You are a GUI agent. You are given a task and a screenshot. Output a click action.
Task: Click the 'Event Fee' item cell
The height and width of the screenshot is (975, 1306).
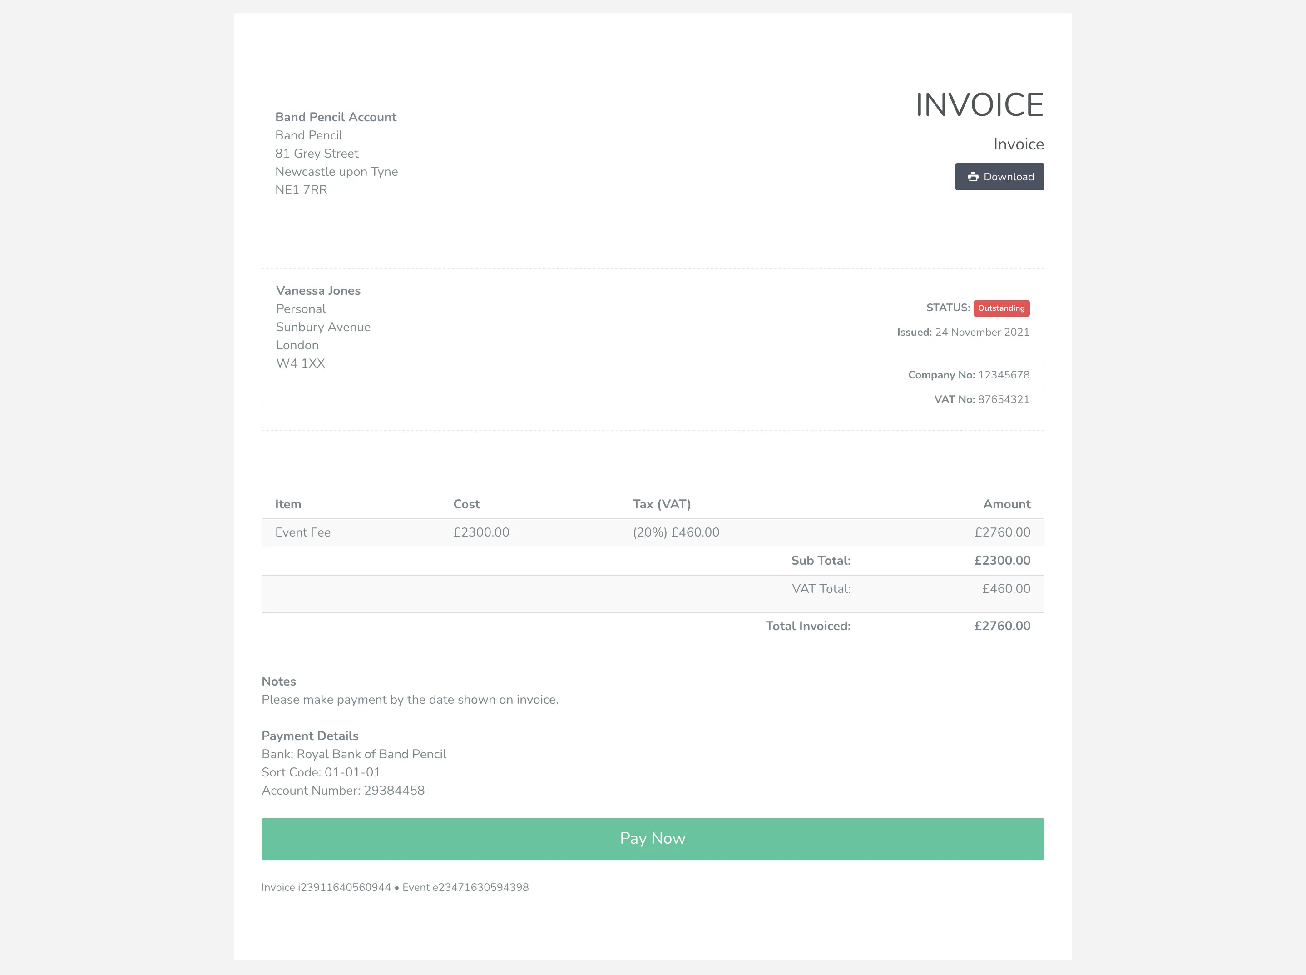302,532
